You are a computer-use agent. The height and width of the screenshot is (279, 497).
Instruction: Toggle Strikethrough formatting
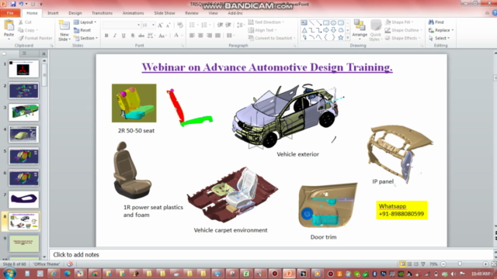tap(141, 36)
